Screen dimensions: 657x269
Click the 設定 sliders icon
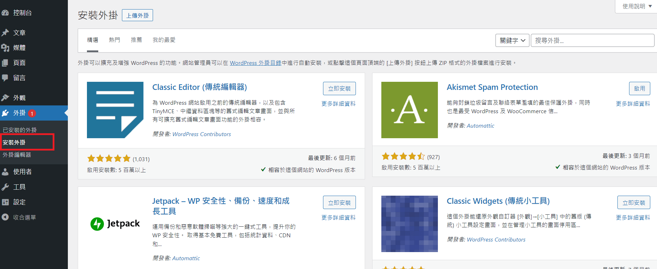pyautogui.click(x=5, y=202)
